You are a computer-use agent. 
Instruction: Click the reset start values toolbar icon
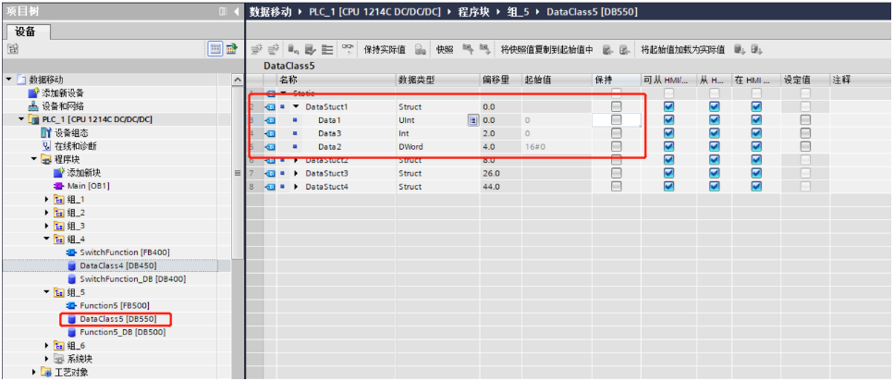pyautogui.click(x=292, y=50)
